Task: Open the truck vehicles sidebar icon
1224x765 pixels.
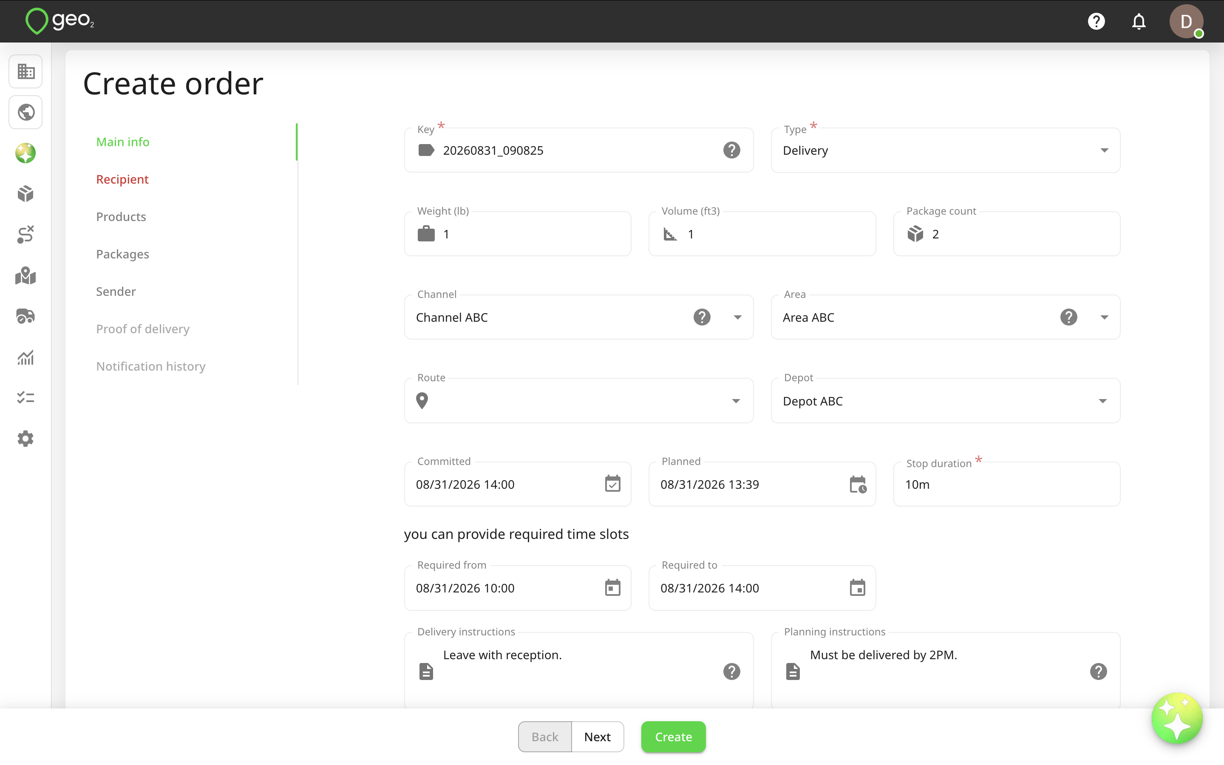Action: pos(25,316)
